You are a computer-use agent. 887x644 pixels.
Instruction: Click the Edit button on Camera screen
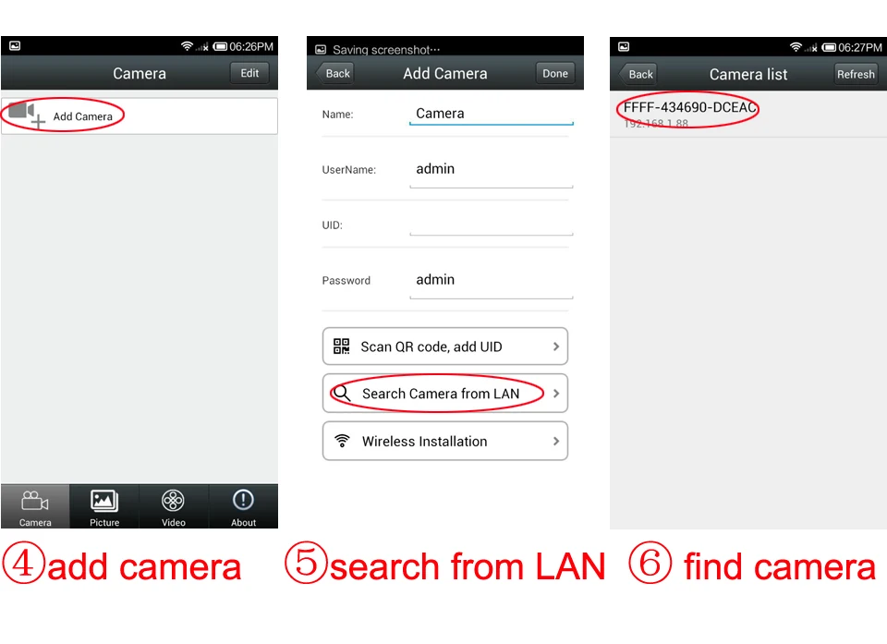point(249,73)
